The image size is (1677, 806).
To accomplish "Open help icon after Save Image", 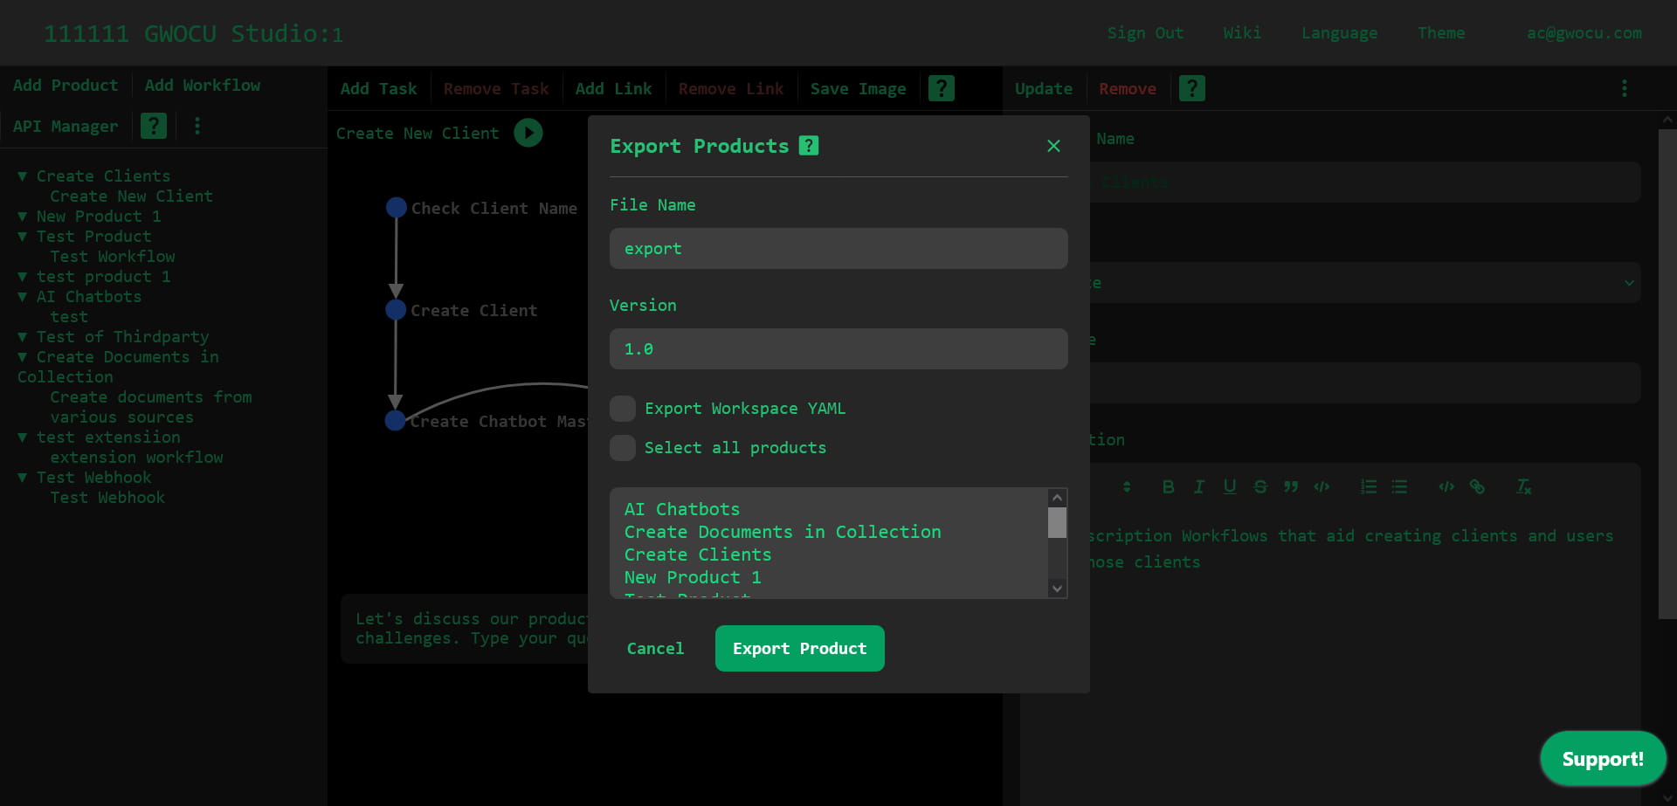I will click(x=941, y=88).
